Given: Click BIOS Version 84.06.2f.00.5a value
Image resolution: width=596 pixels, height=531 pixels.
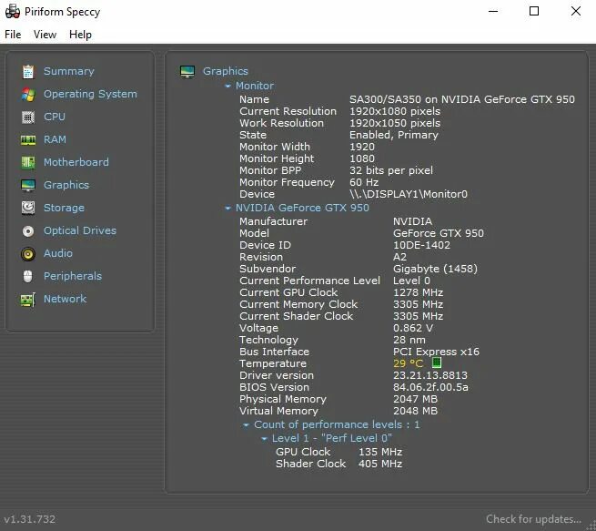Looking at the screenshot, I should [x=430, y=387].
